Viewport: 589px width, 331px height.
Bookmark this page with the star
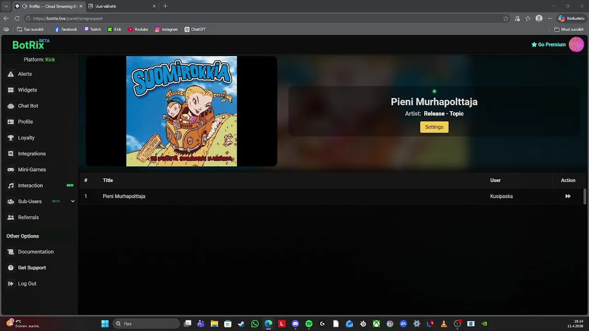(x=506, y=18)
